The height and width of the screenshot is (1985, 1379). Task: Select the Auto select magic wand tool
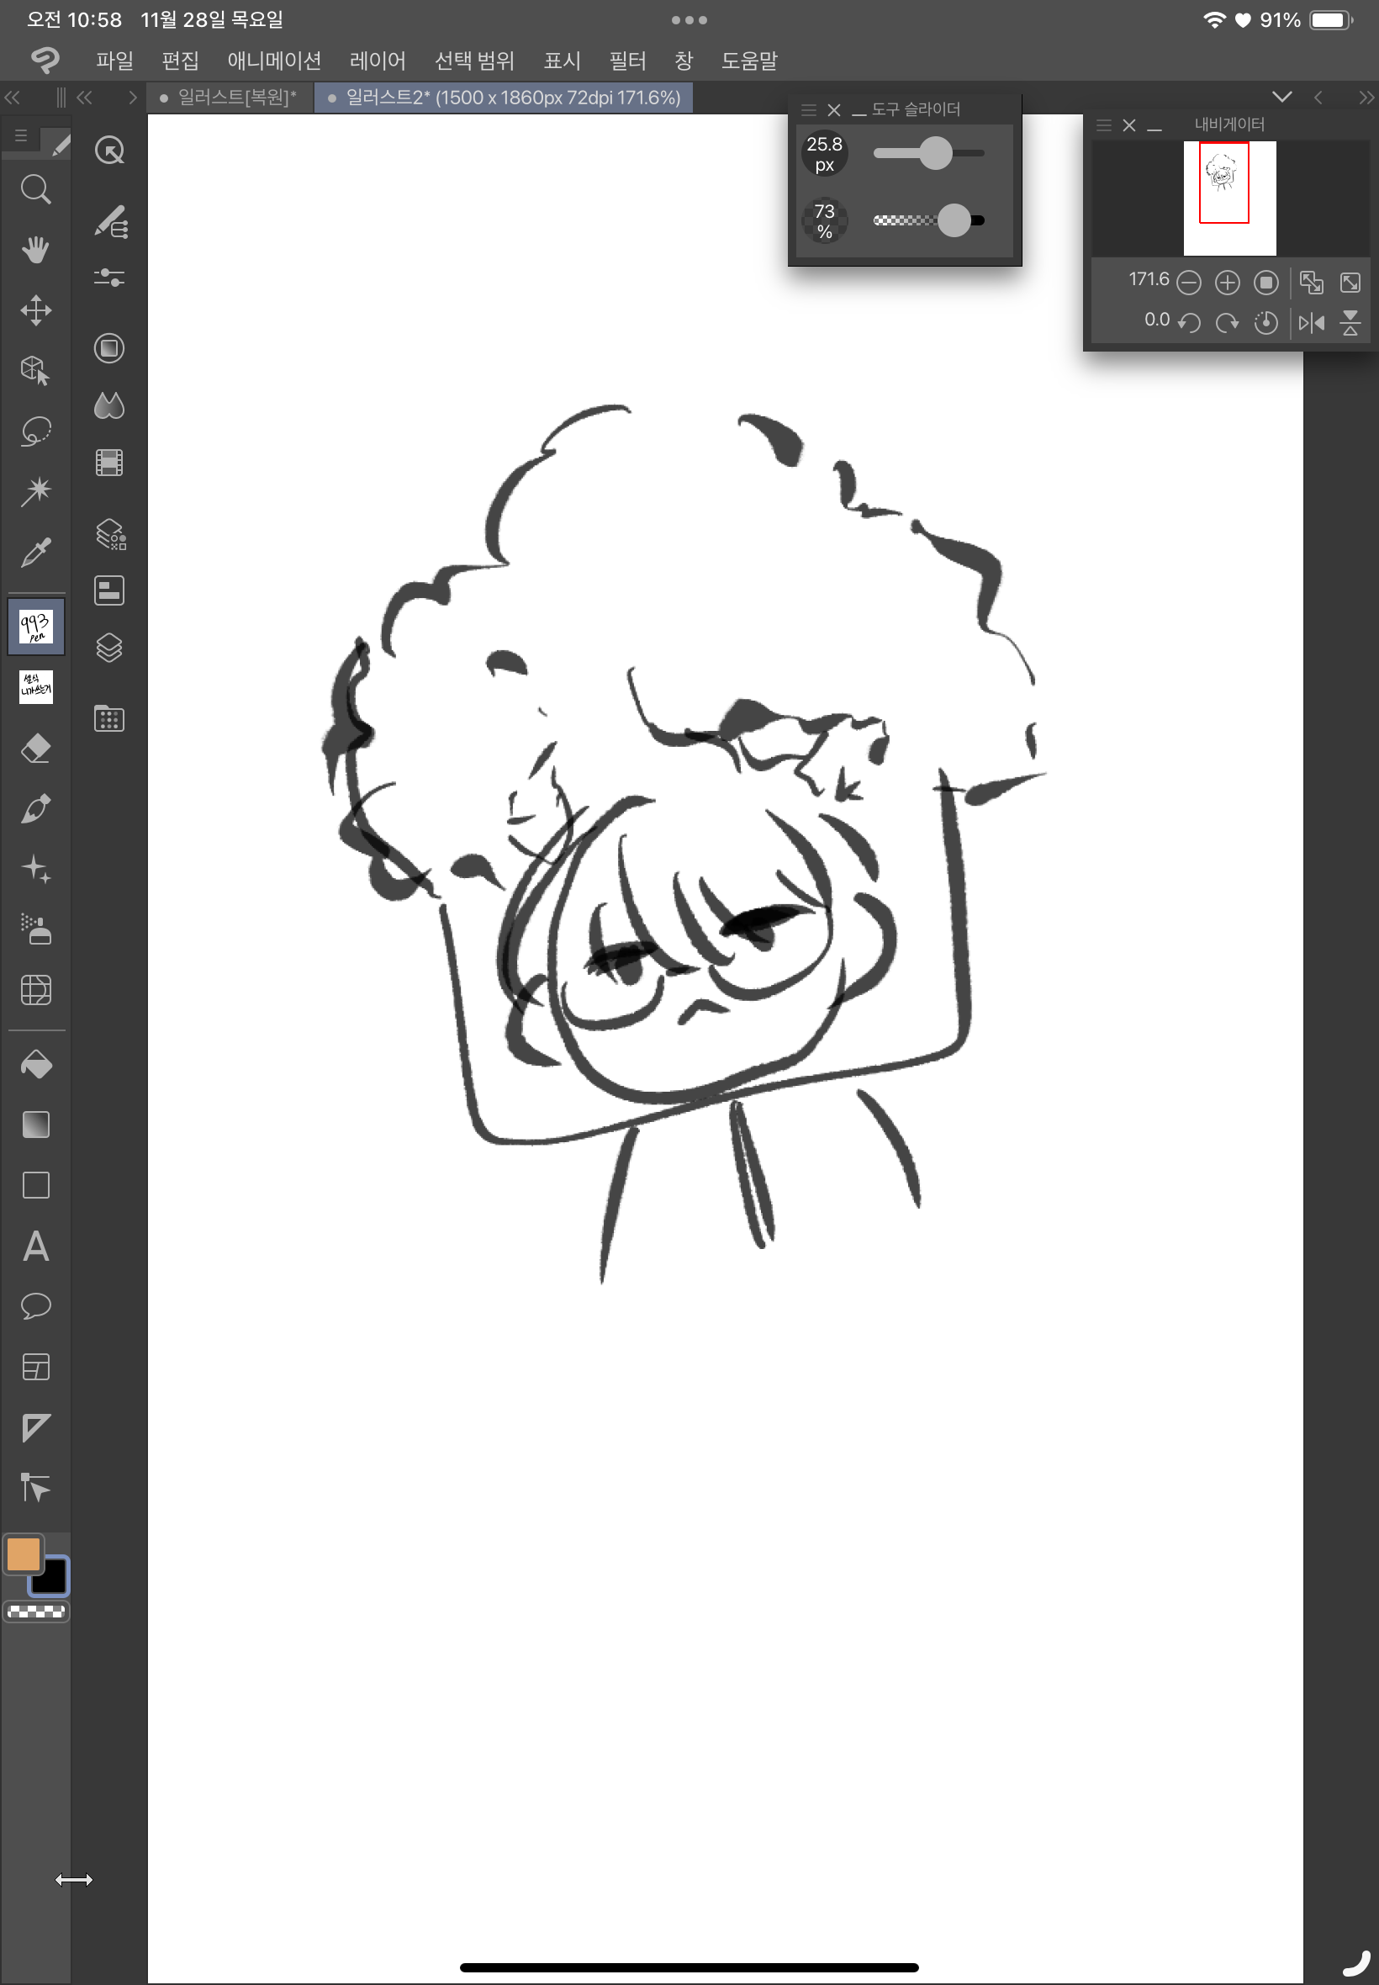coord(35,491)
